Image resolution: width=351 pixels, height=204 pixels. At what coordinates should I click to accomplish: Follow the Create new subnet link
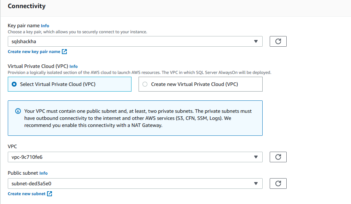(27, 194)
